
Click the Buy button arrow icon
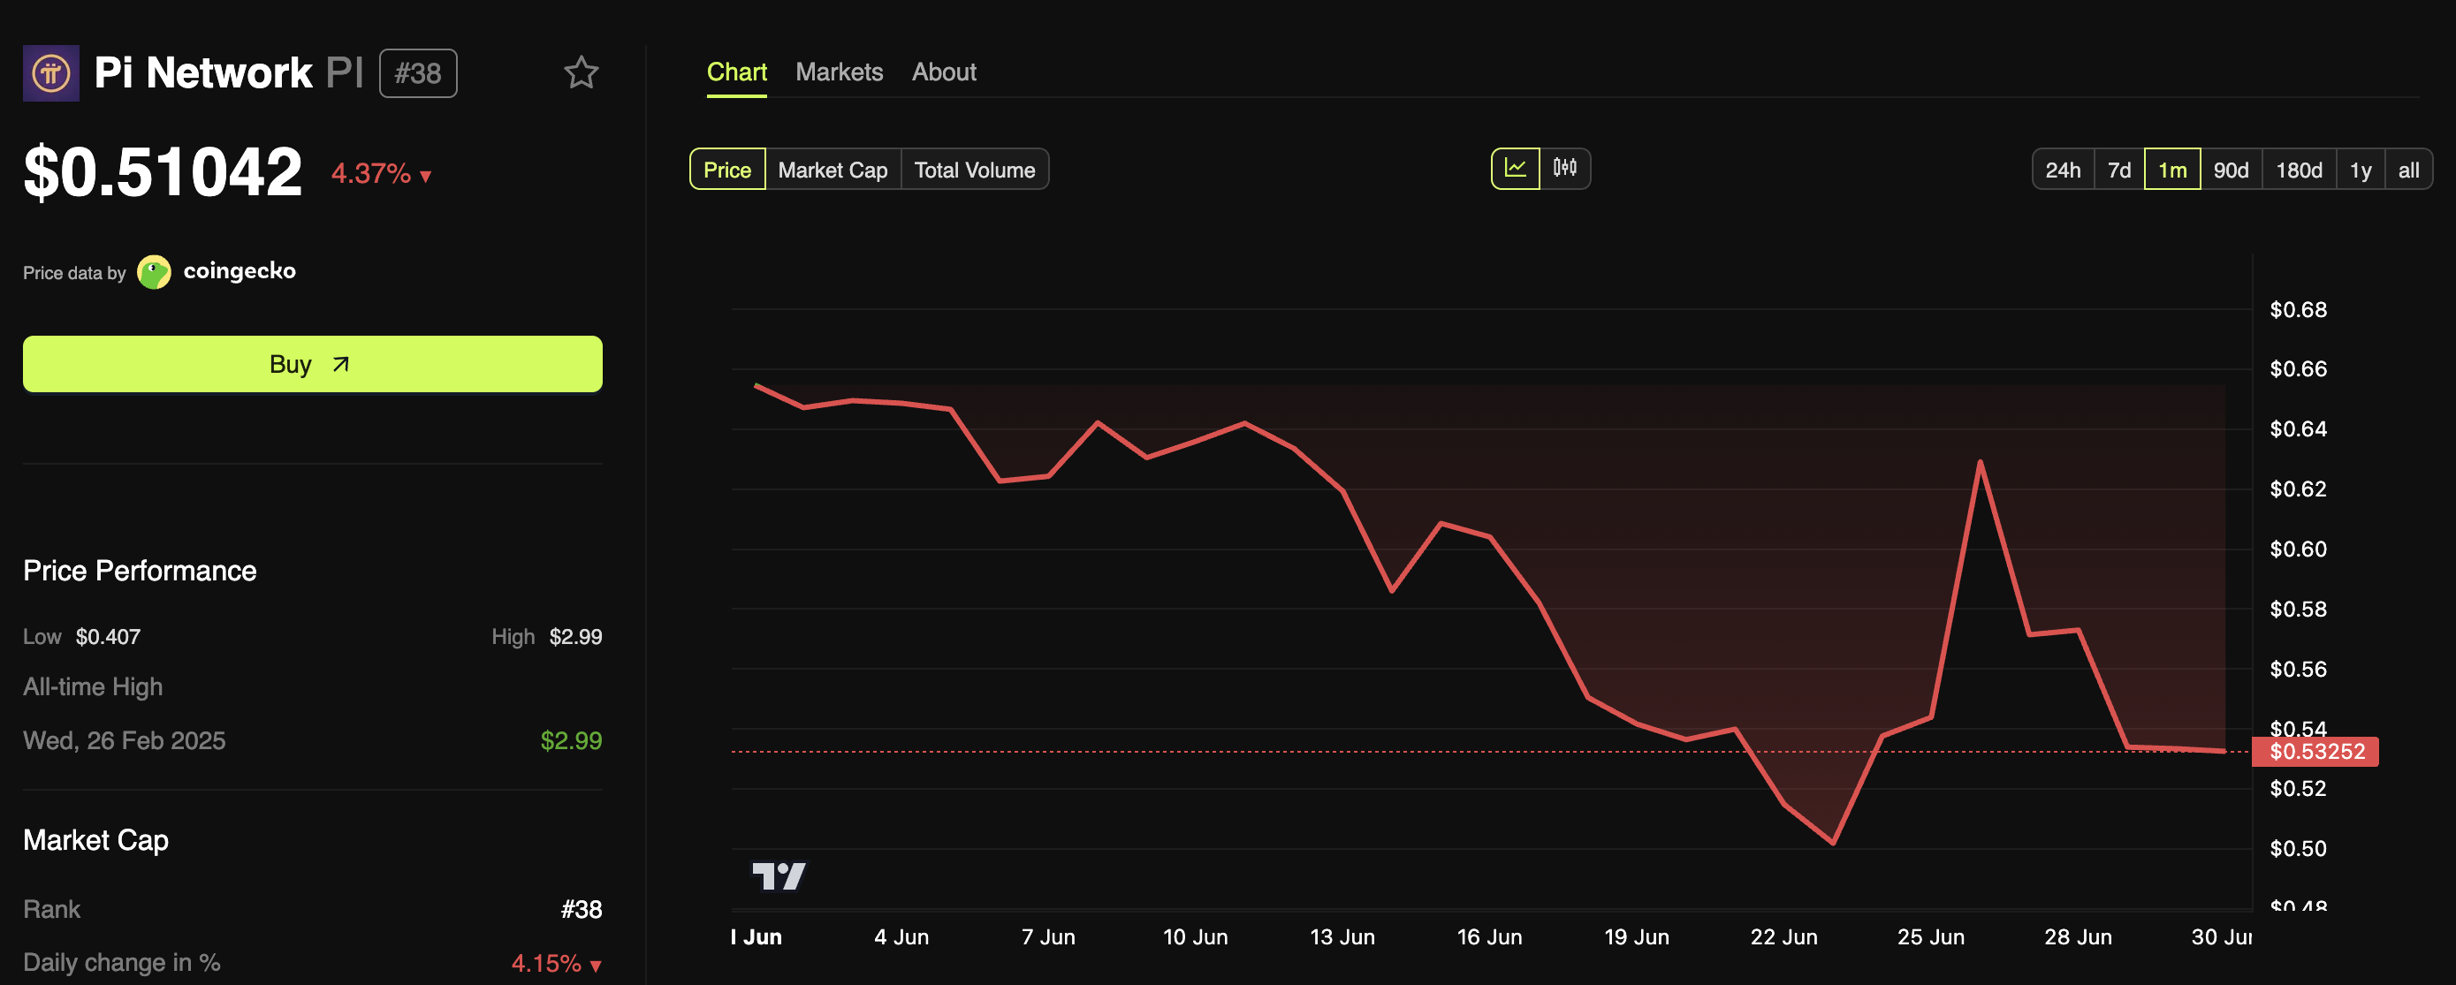341,364
